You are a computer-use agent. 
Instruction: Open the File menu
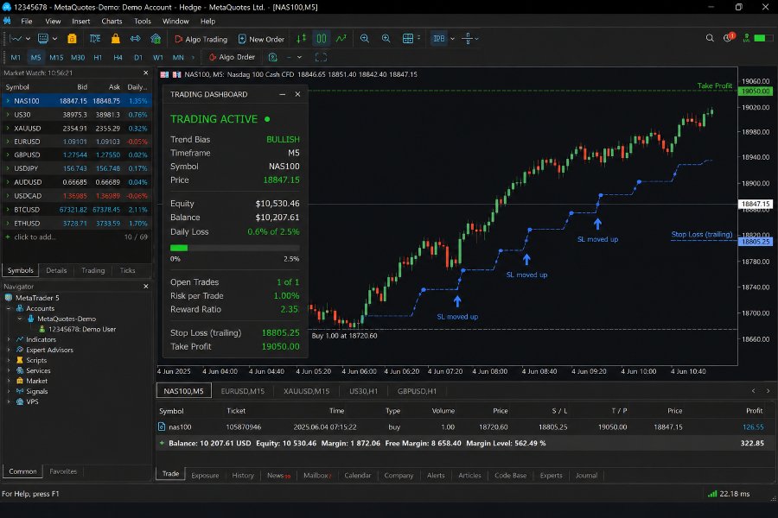tap(26, 22)
